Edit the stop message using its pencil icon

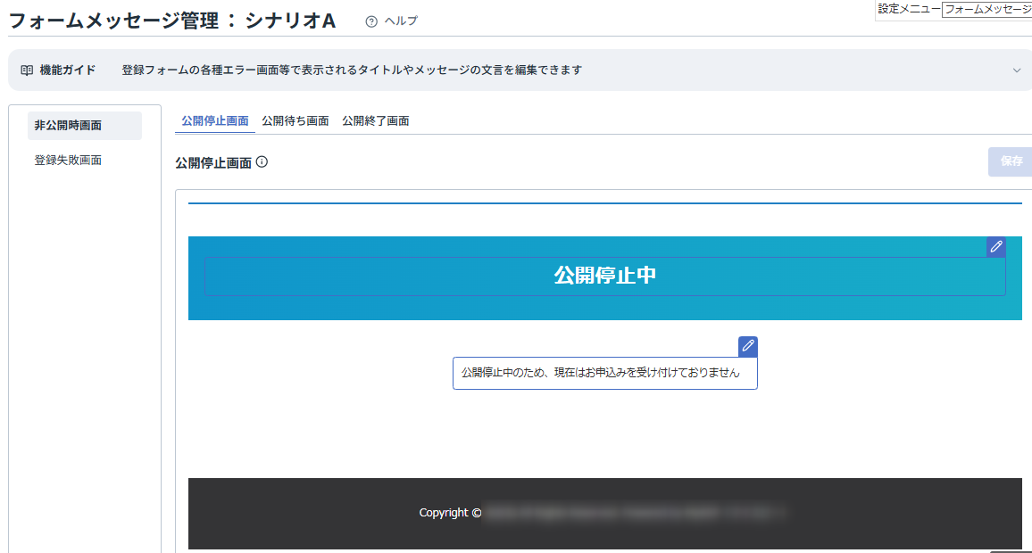click(x=747, y=346)
